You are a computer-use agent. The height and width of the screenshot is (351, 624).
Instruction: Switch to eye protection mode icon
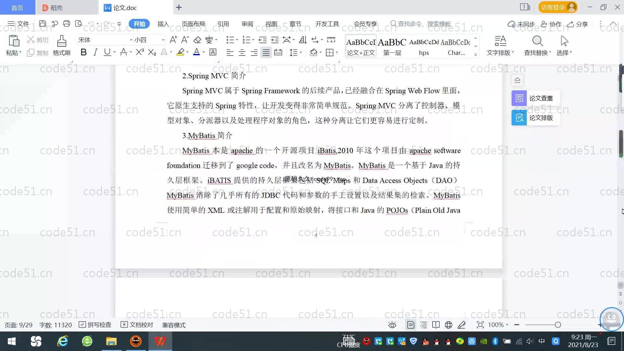(392, 325)
